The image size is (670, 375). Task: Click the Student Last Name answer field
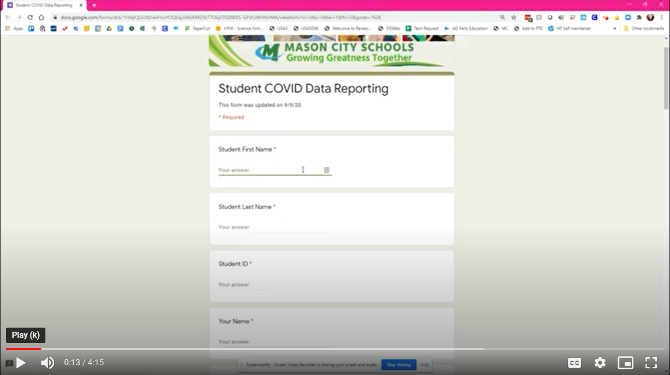click(x=275, y=227)
